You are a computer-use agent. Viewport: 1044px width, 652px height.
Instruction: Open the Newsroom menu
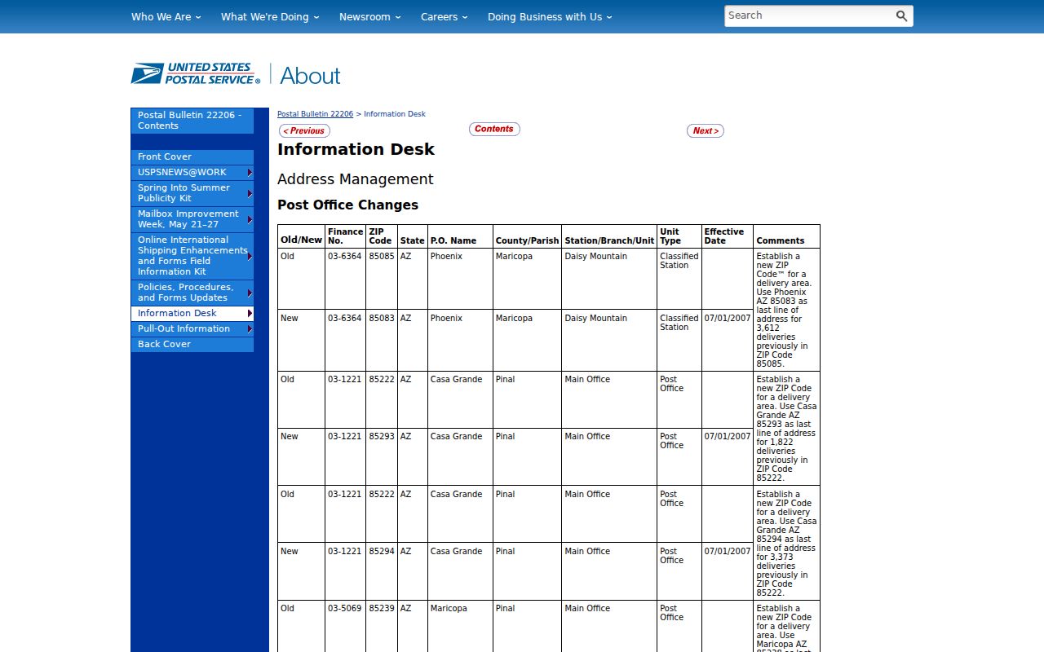point(370,16)
